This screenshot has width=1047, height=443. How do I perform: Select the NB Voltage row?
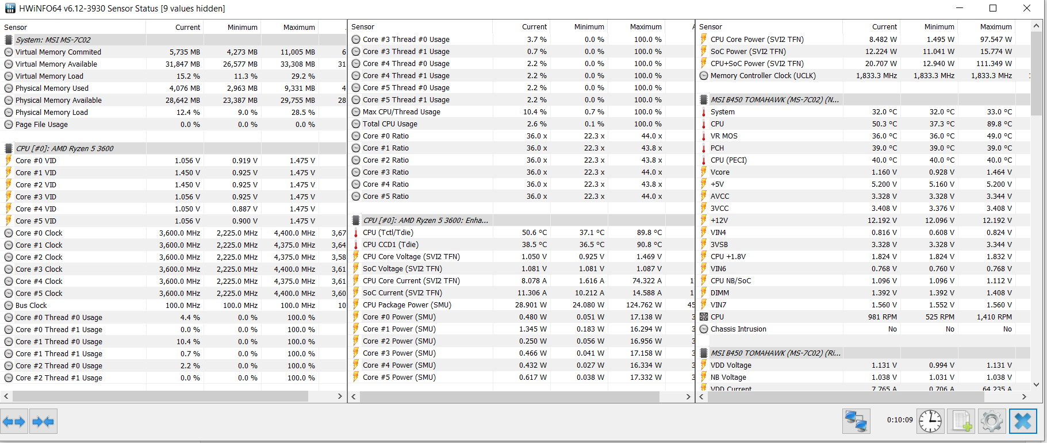tap(864, 377)
